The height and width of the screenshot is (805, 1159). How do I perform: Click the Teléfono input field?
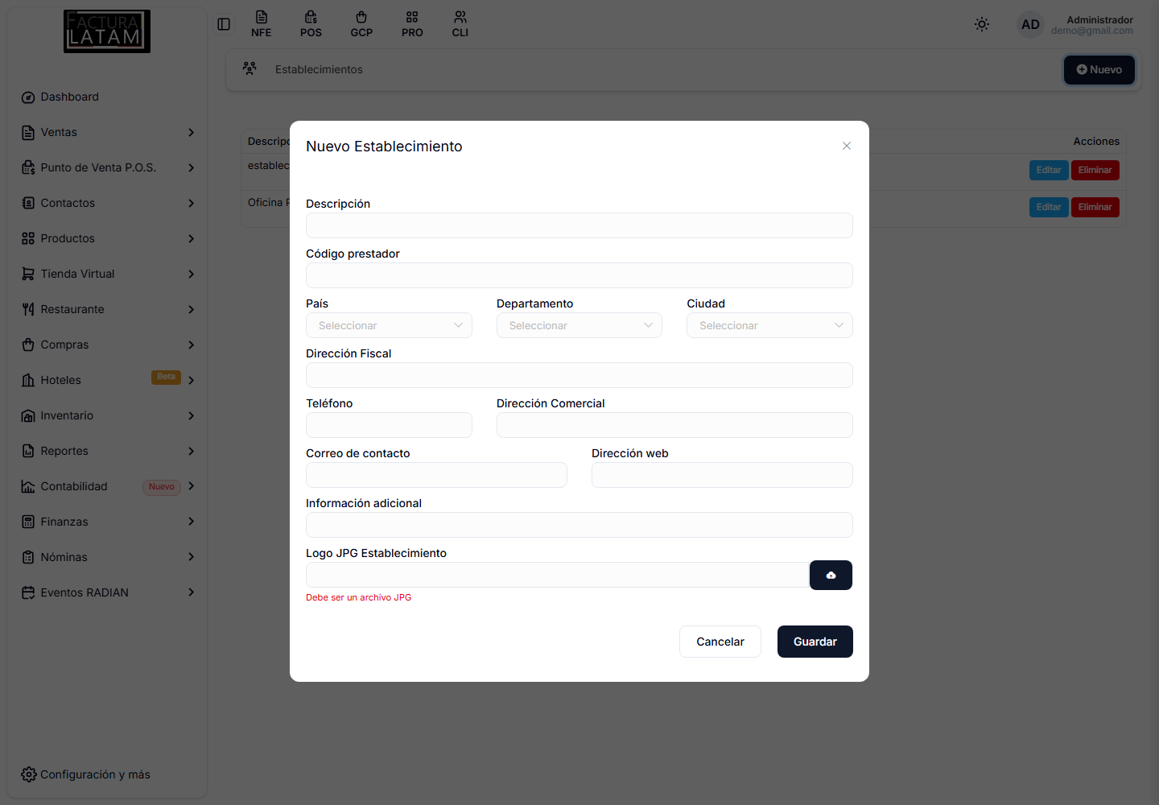389,425
